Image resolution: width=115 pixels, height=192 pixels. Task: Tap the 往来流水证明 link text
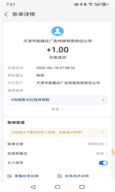77,176
